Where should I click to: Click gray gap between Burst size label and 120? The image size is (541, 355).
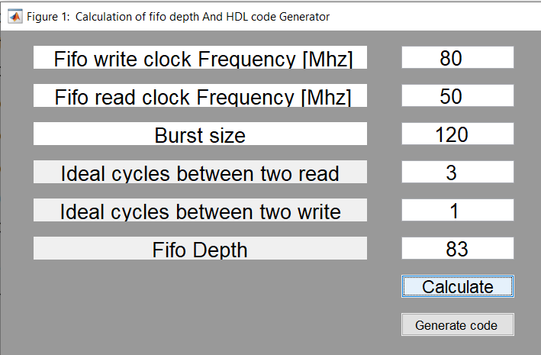coord(385,134)
